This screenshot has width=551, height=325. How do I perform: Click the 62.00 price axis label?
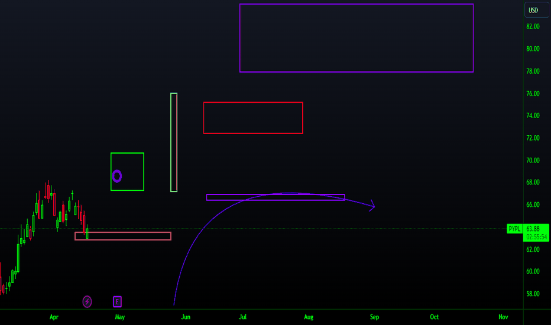533,249
